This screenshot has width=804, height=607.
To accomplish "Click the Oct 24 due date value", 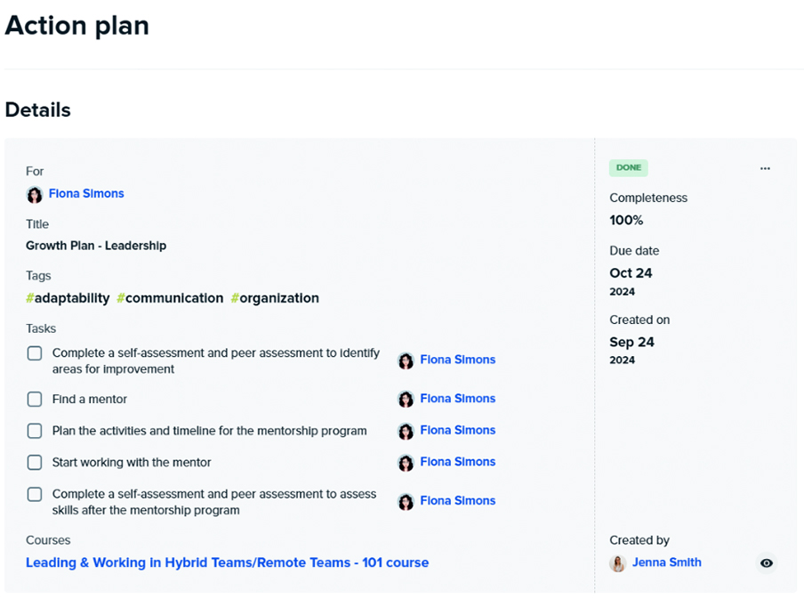I will 631,273.
